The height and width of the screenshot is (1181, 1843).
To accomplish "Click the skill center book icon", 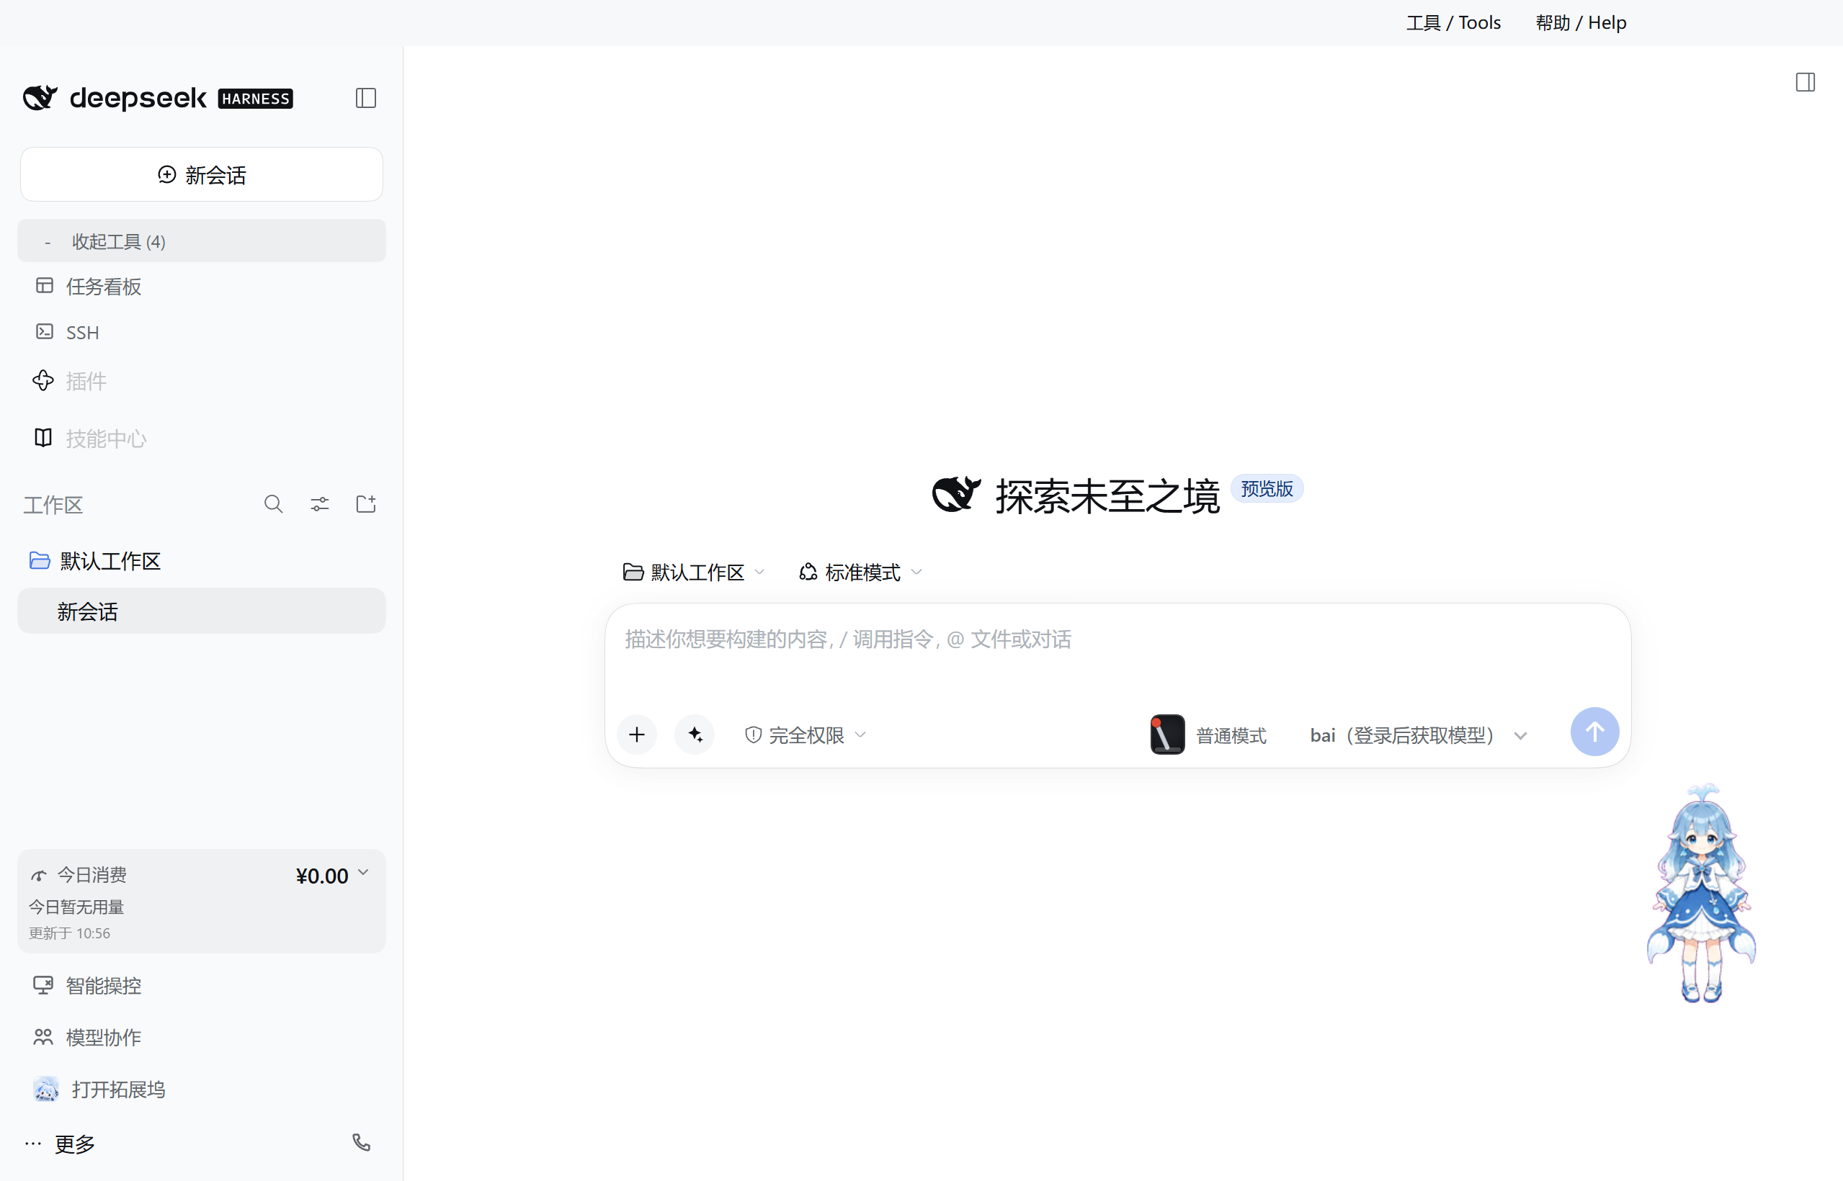I will [x=43, y=438].
